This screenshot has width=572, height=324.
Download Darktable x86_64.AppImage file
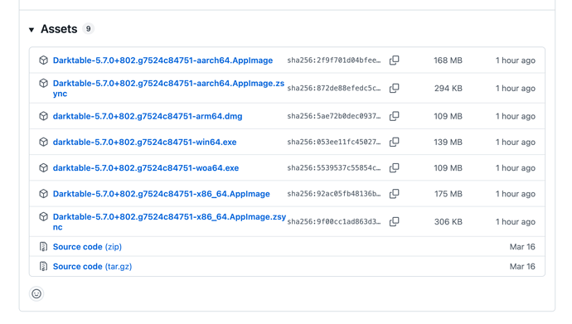pyautogui.click(x=162, y=194)
